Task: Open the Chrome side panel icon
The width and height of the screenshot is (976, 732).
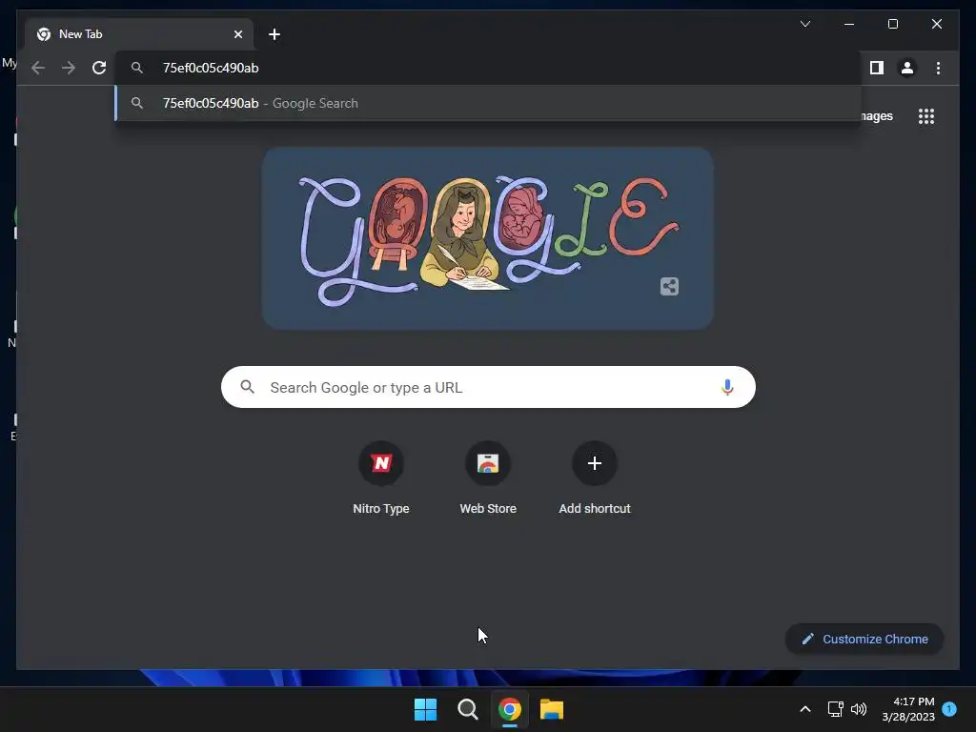Action: pos(877,68)
